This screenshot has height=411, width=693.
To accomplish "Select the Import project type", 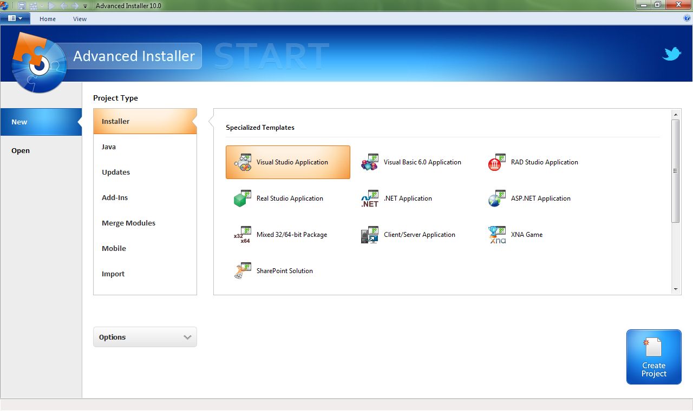I will pyautogui.click(x=145, y=274).
